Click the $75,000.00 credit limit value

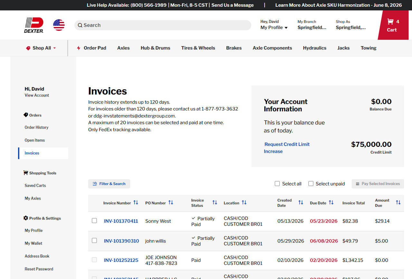[x=371, y=144]
